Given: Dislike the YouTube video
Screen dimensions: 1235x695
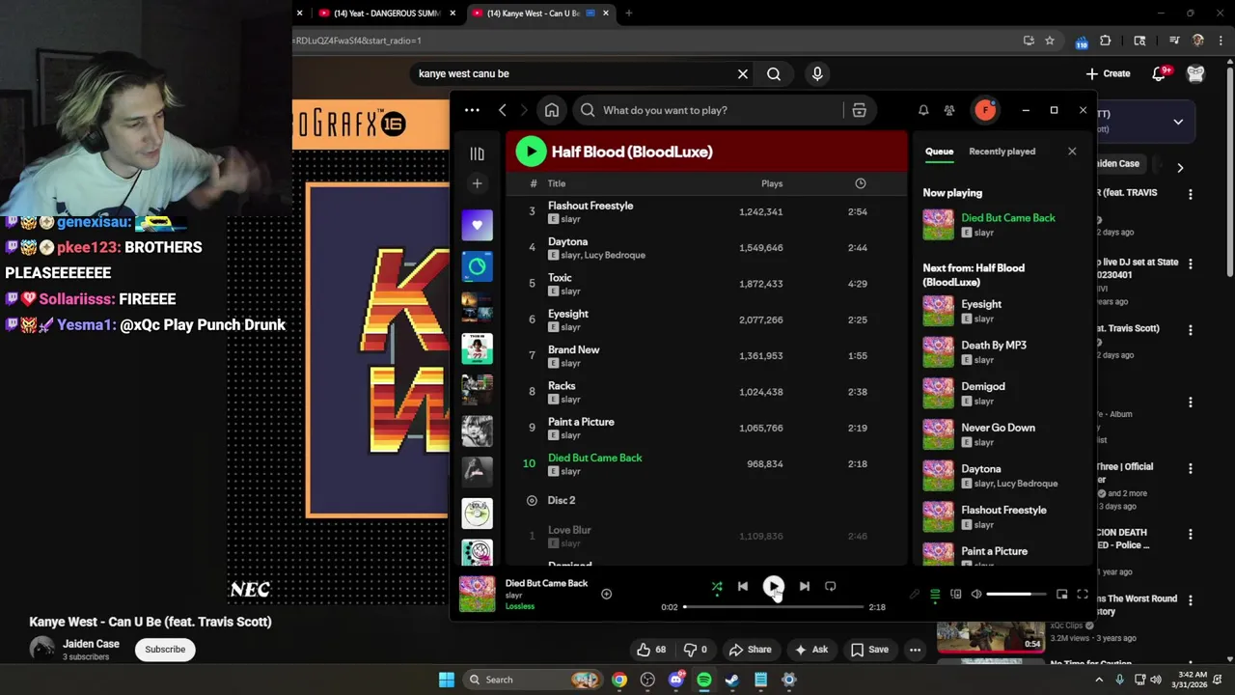Looking at the screenshot, I should pos(696,650).
